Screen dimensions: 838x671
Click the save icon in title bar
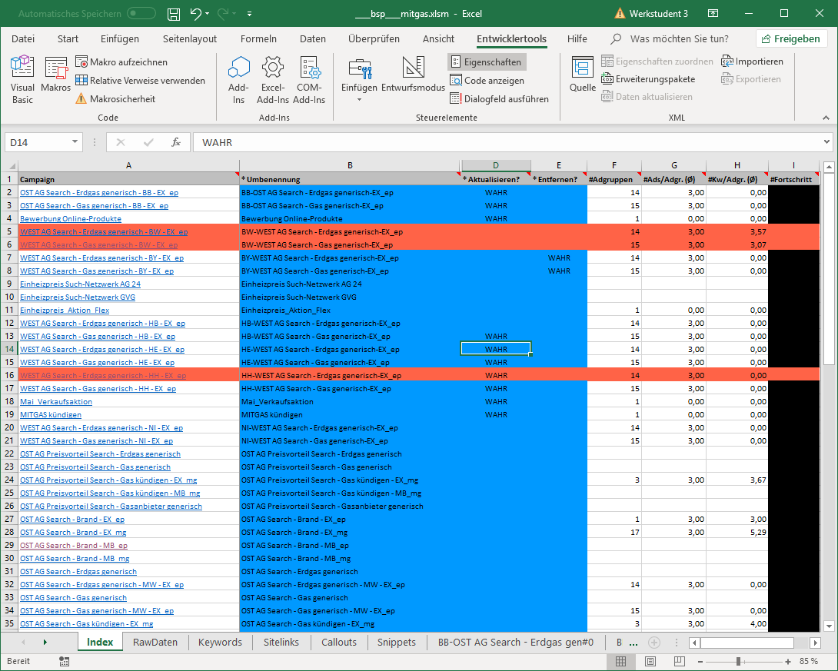click(174, 14)
